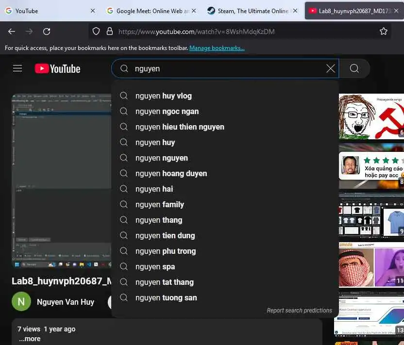Screen dimensions: 404x345
Task: Open Nguyen Van Huy channel avatar
Action: tap(21, 301)
